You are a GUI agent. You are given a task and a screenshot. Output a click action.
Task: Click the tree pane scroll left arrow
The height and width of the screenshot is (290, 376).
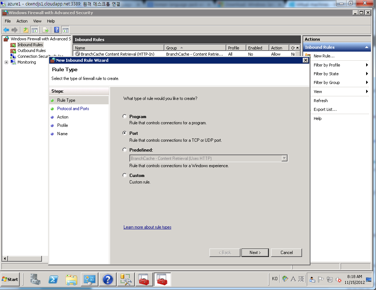pyautogui.click(x=5, y=258)
